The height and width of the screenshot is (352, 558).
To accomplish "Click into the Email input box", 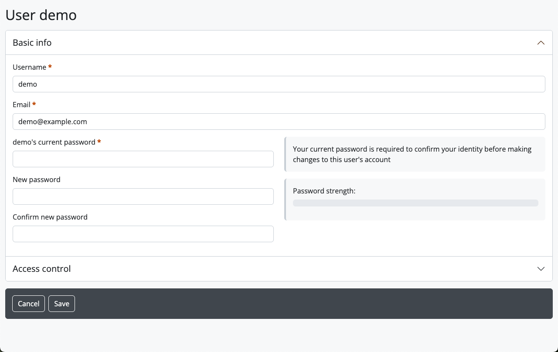I will [279, 122].
